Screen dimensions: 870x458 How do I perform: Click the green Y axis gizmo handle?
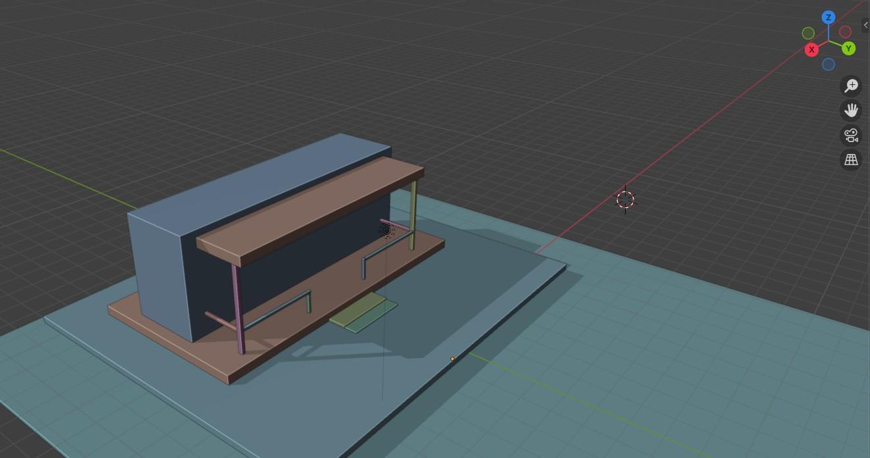pyautogui.click(x=848, y=48)
